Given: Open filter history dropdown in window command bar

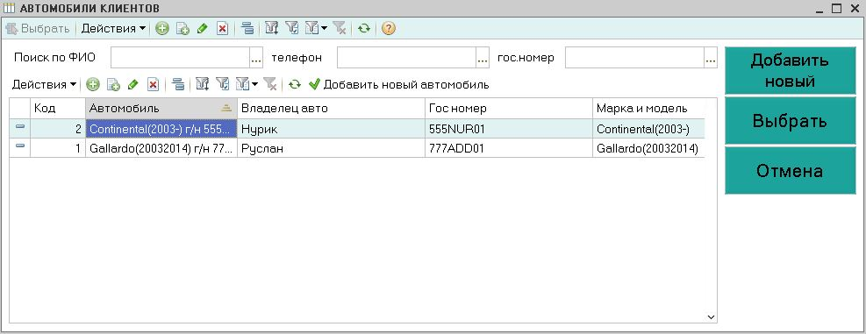Looking at the screenshot, I should pyautogui.click(x=316, y=29).
